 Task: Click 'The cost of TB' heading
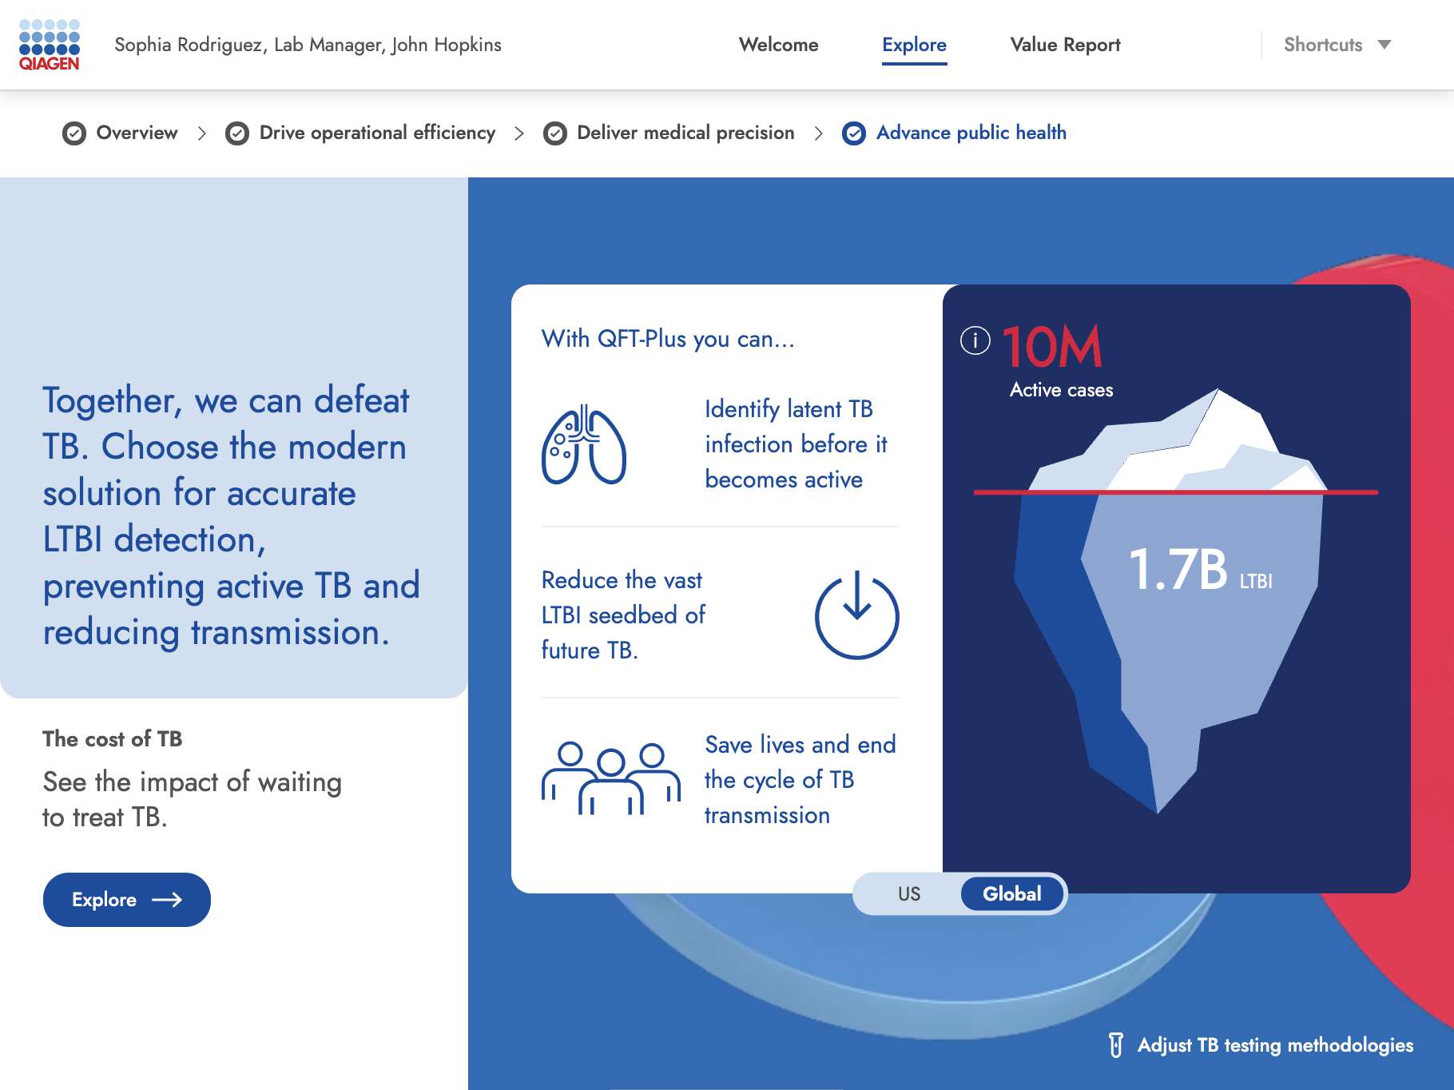pyautogui.click(x=113, y=739)
